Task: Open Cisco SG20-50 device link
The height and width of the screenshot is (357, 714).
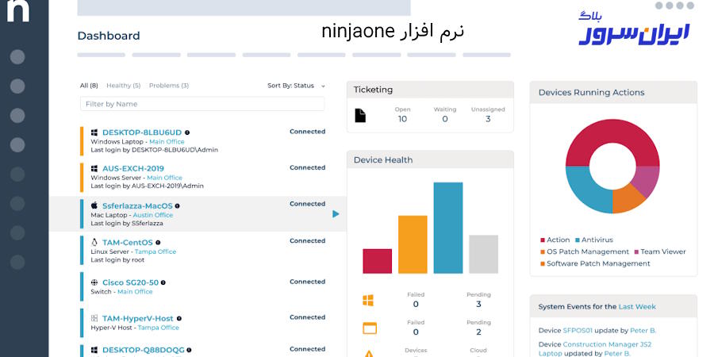Action: pos(130,282)
